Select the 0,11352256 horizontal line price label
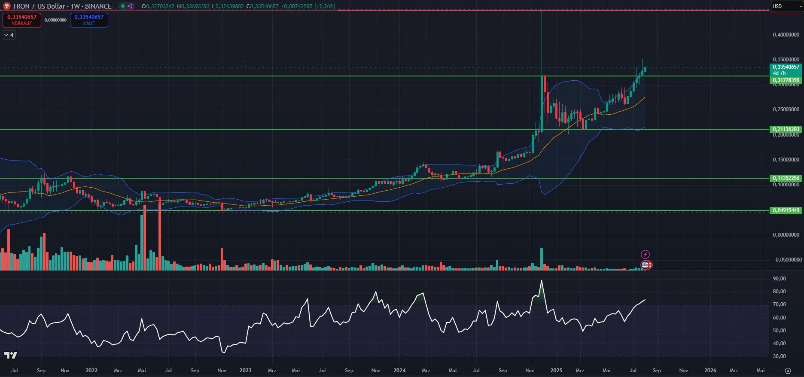This screenshot has width=804, height=377. pyautogui.click(x=786, y=178)
